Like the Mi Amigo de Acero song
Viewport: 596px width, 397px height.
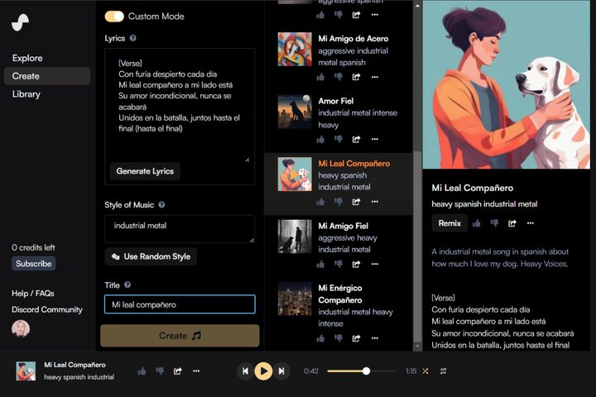coord(320,77)
